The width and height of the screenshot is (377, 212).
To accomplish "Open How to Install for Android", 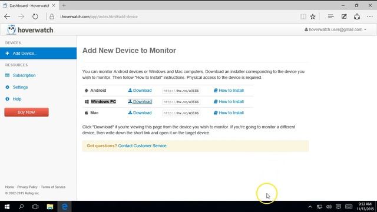I will [x=229, y=90].
